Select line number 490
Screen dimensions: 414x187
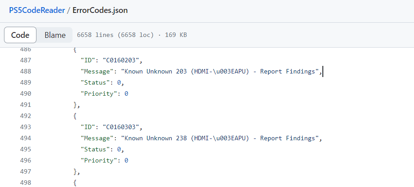point(25,93)
